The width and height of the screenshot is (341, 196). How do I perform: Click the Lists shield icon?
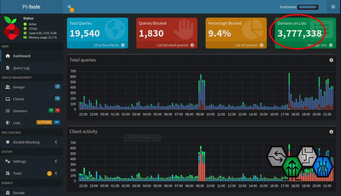click(8, 123)
